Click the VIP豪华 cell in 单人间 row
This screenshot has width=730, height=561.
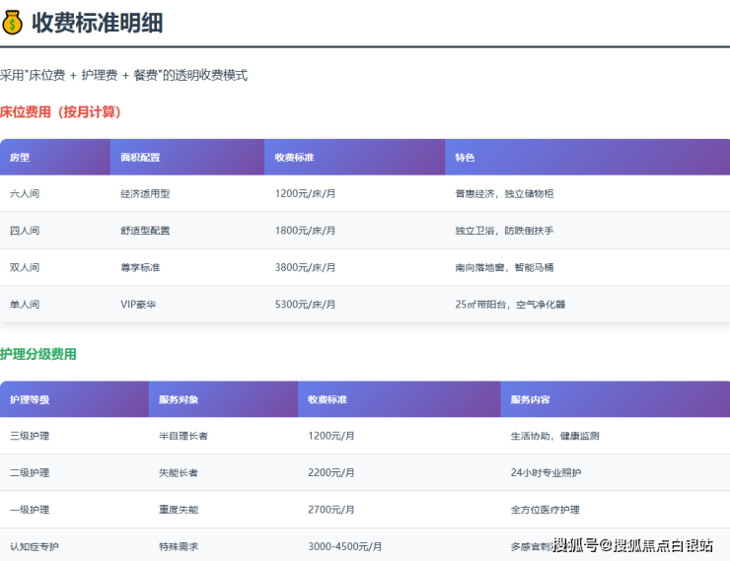point(138,305)
